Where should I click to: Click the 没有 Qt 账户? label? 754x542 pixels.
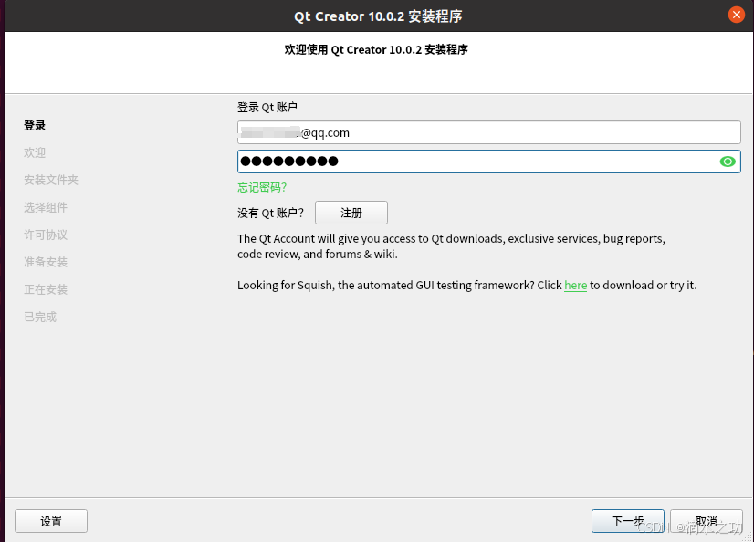pyautogui.click(x=271, y=213)
